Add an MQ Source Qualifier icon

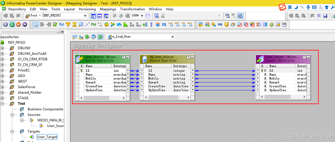pos(183,25)
